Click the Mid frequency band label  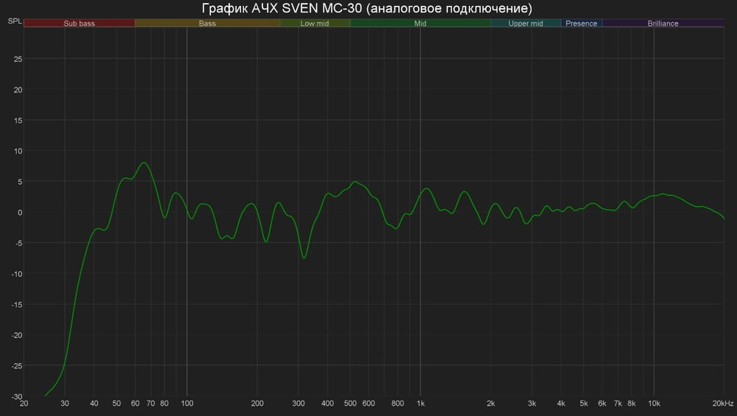tap(420, 23)
